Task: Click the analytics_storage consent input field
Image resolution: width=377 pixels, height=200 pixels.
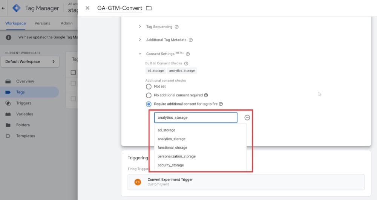Action: pyautogui.click(x=195, y=118)
